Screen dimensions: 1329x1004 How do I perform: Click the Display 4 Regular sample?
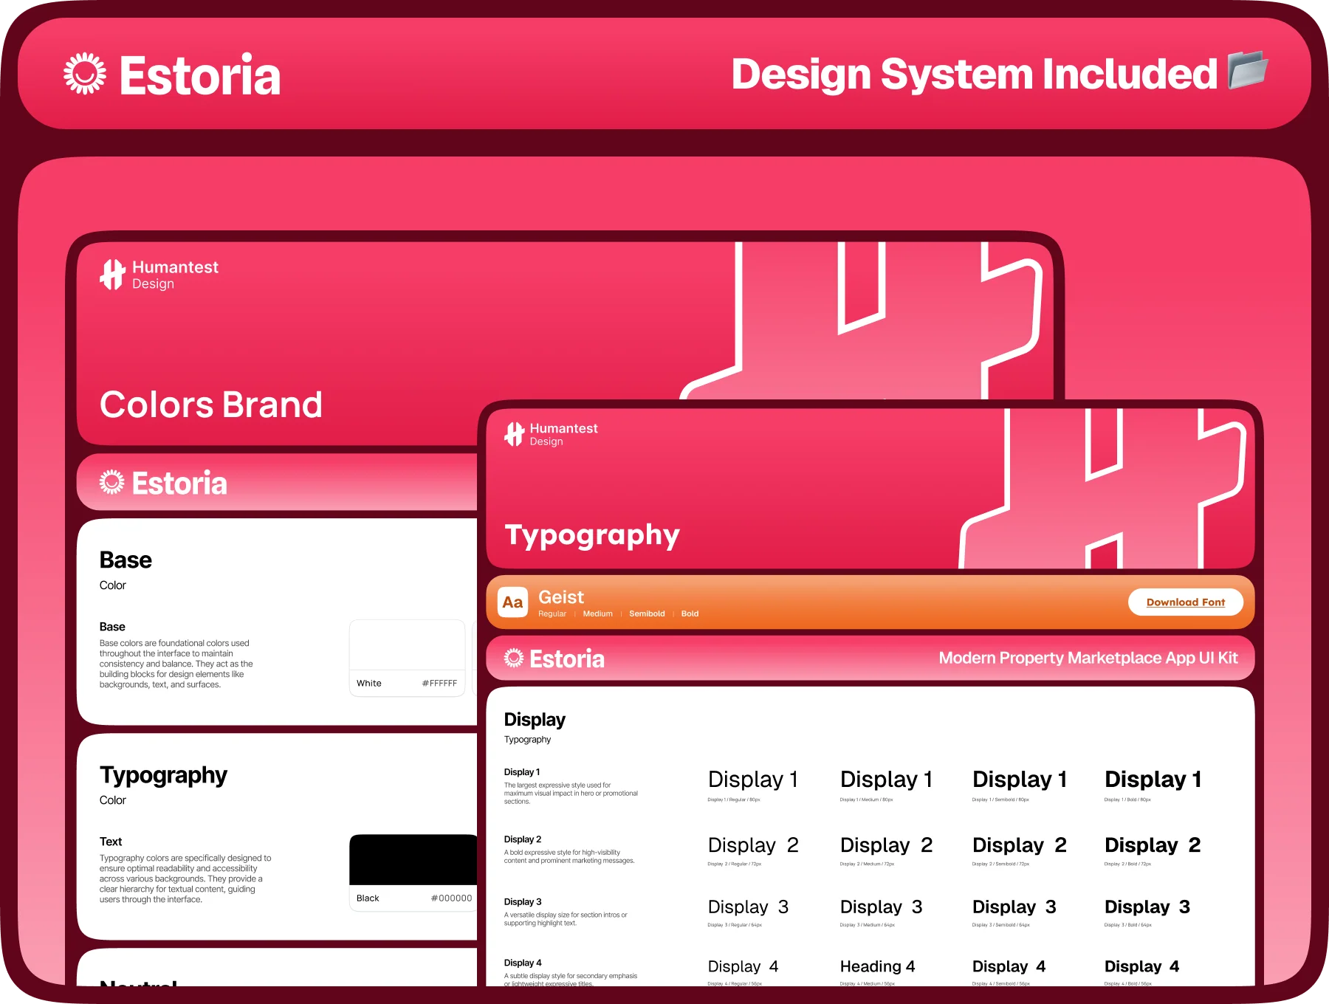point(743,967)
